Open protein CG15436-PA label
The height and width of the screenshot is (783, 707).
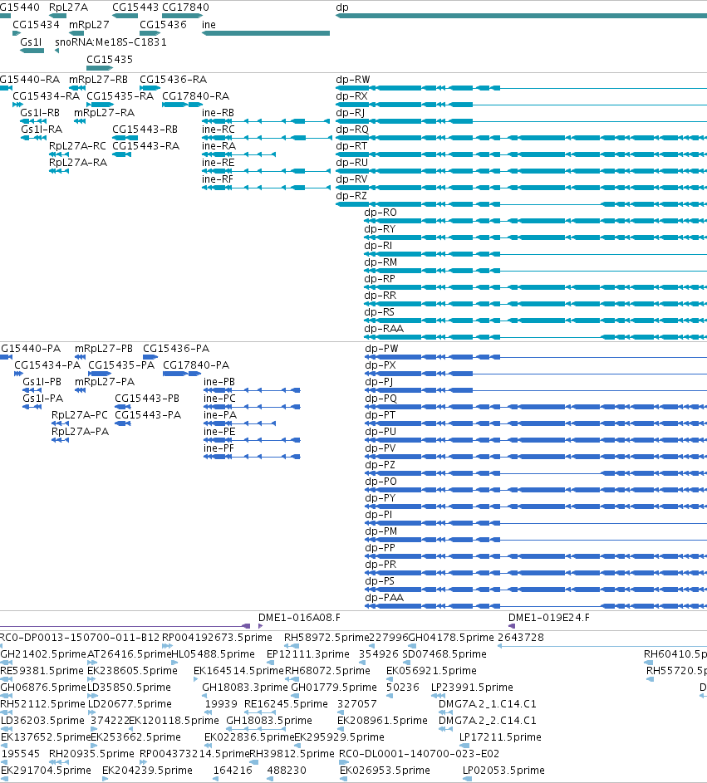tap(176, 349)
